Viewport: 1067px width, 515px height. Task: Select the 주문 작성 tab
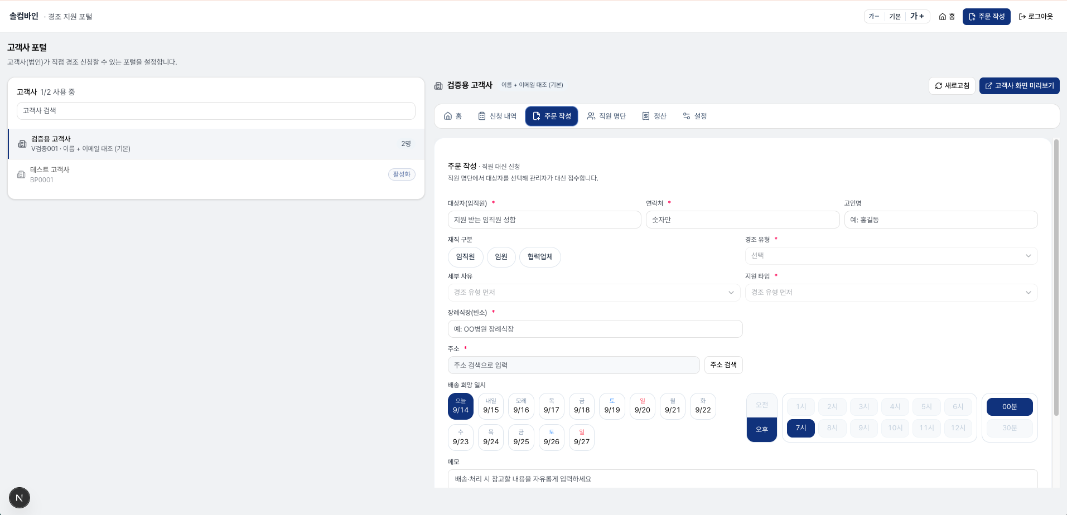(x=552, y=116)
